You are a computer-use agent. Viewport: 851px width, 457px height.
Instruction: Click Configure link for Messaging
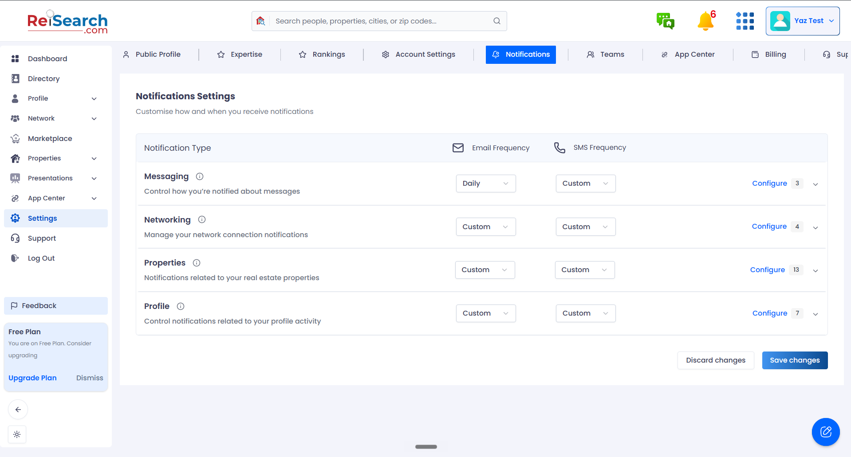769,184
